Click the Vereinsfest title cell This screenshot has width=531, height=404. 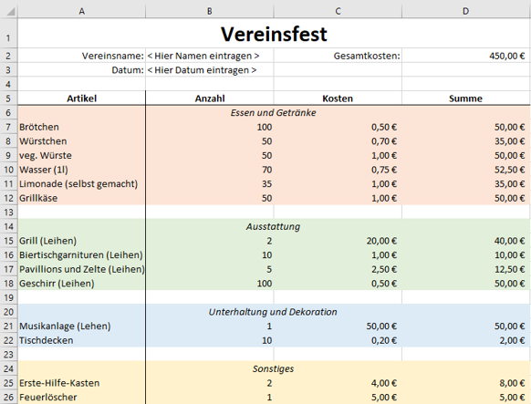point(274,34)
